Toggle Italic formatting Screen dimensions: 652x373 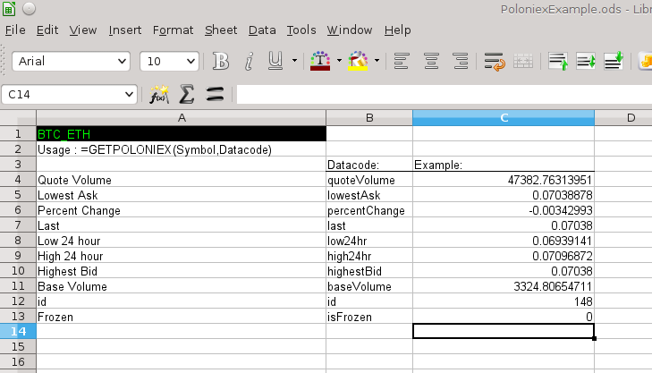[x=249, y=62]
